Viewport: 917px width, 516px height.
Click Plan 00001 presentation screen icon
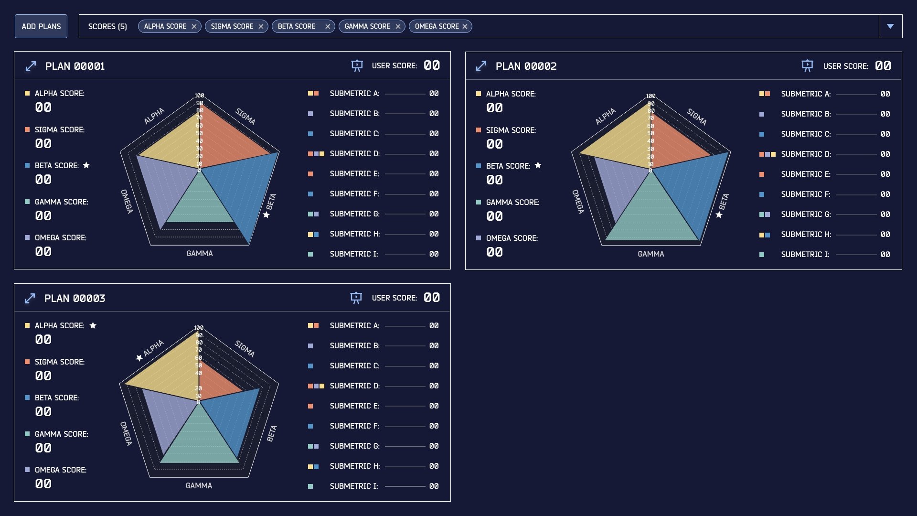[357, 65]
